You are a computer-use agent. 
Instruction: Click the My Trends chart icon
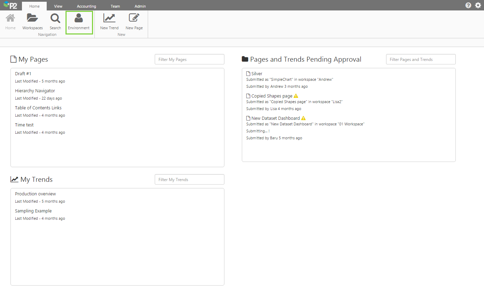pos(14,179)
